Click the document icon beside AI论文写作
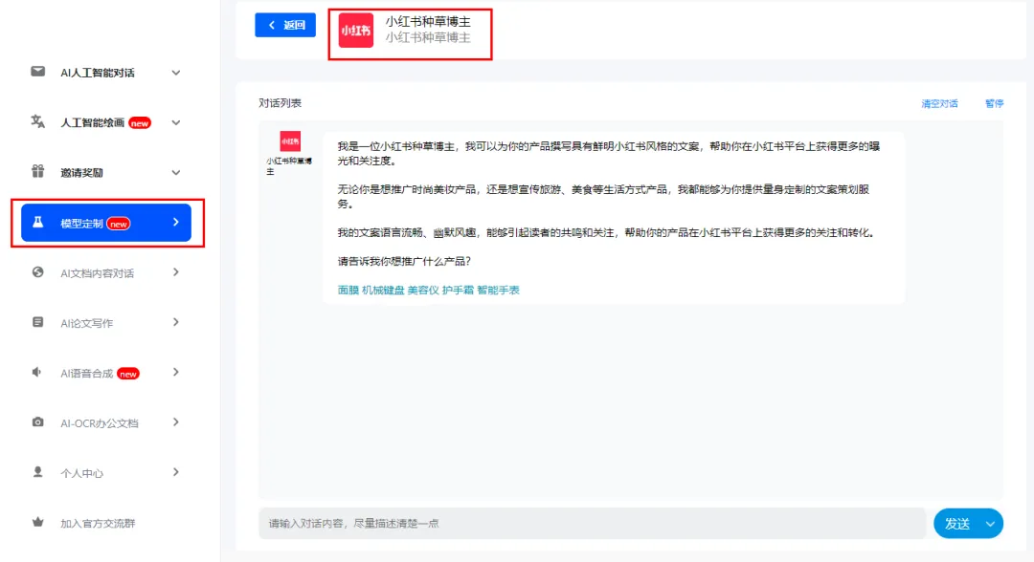 point(38,323)
